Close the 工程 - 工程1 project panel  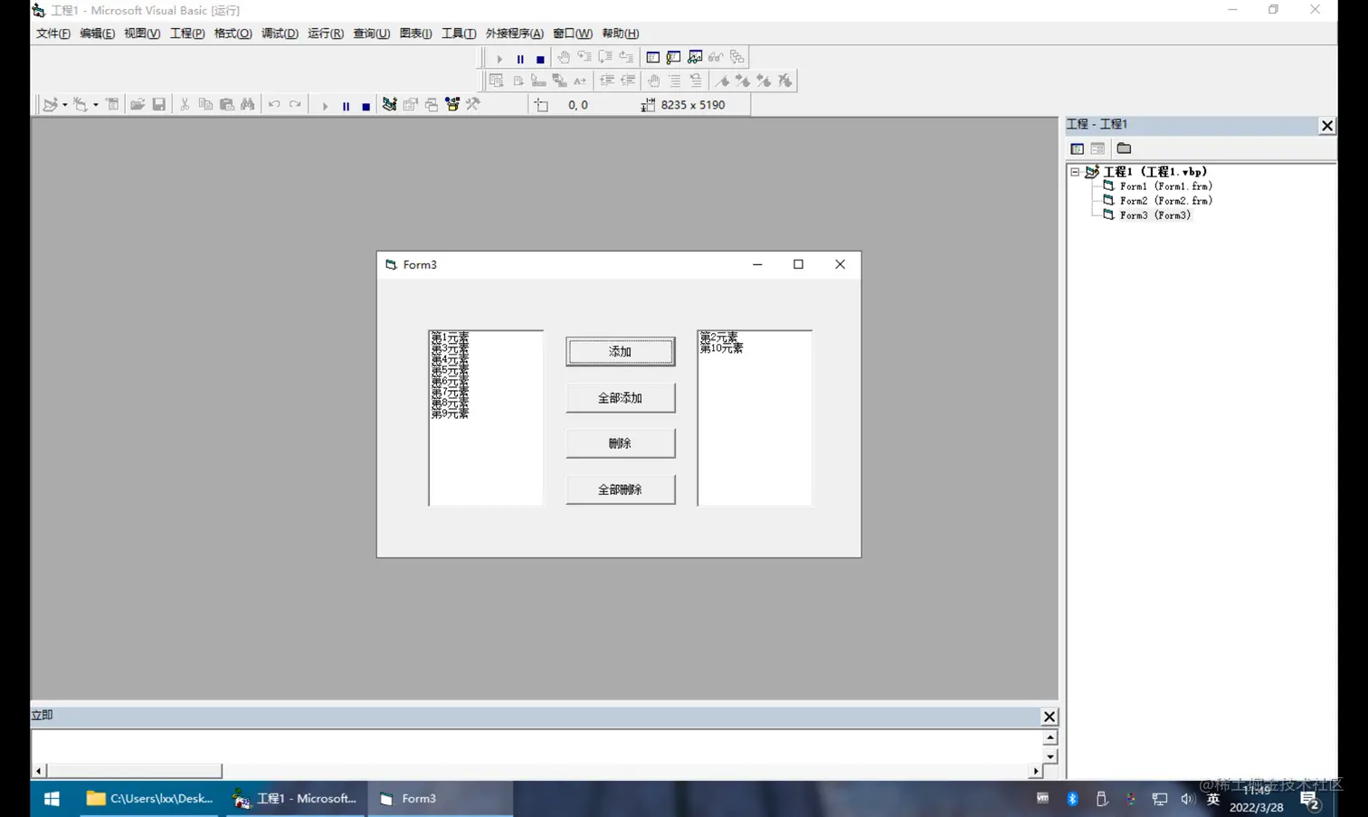[x=1326, y=126]
